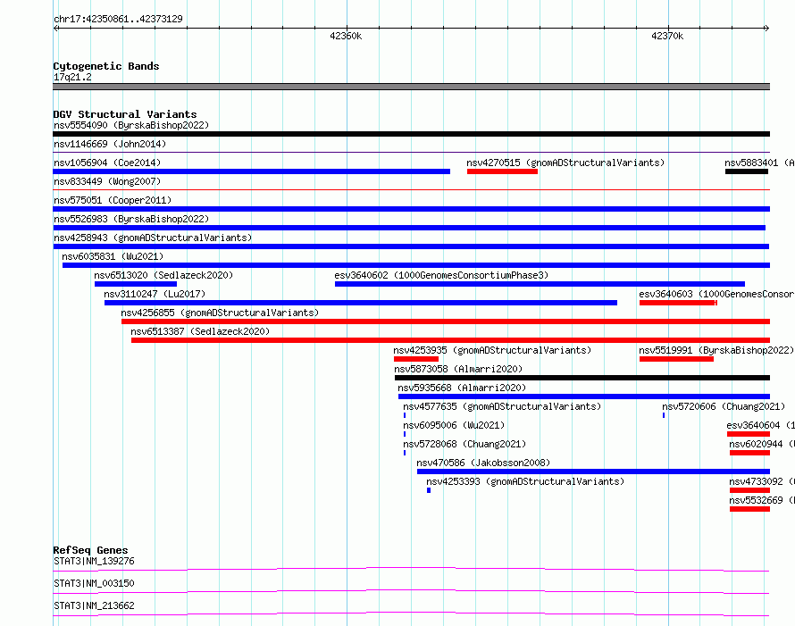Click the gray 17q21.2 cytogenetic band bar
This screenshot has width=795, height=626.
[411, 87]
